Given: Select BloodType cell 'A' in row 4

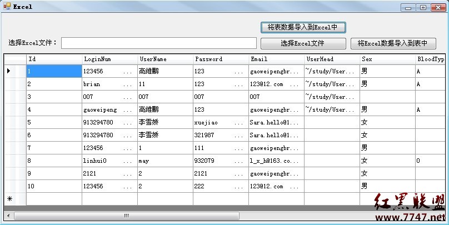Looking at the screenshot, I should (x=431, y=109).
